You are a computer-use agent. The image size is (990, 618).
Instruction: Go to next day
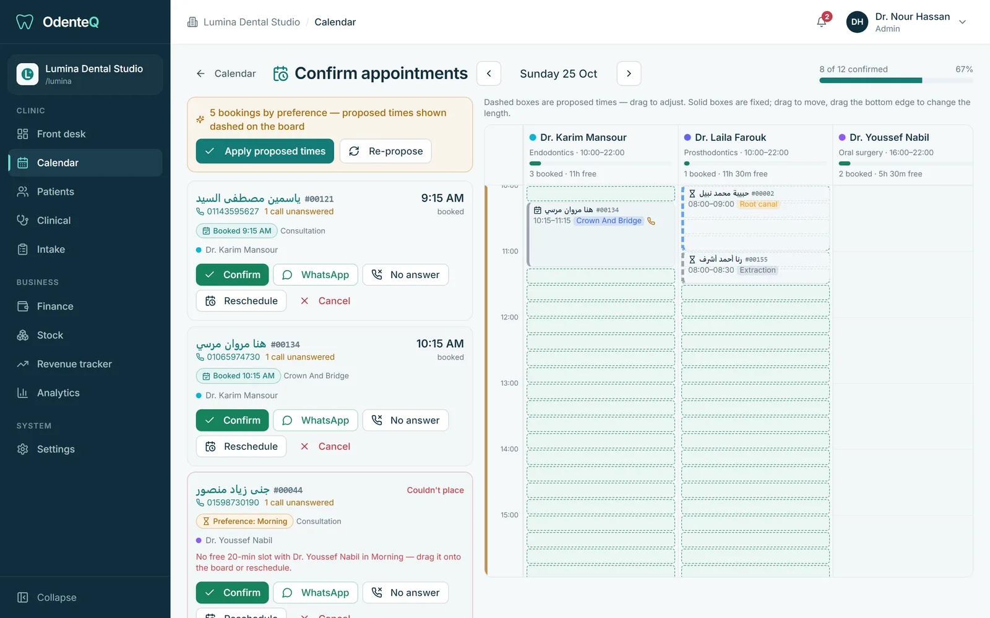pos(629,74)
